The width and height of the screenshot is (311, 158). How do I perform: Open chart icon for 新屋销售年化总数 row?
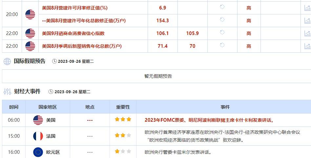308,46
